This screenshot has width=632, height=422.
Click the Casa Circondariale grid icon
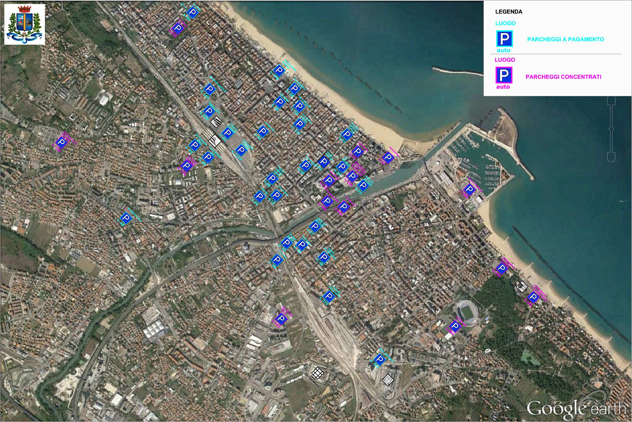318,372
